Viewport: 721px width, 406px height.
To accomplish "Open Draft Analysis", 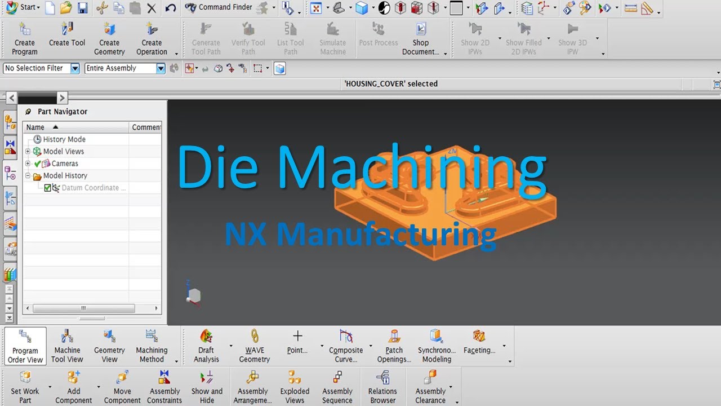I will pyautogui.click(x=206, y=346).
